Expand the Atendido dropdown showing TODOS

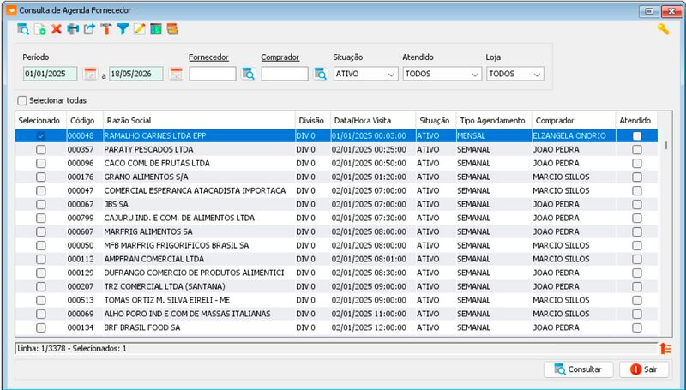coord(442,74)
